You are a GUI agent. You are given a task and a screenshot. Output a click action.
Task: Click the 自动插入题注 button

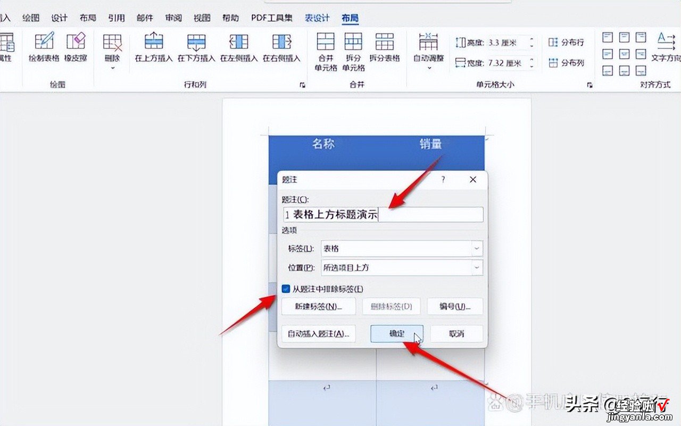pyautogui.click(x=318, y=334)
